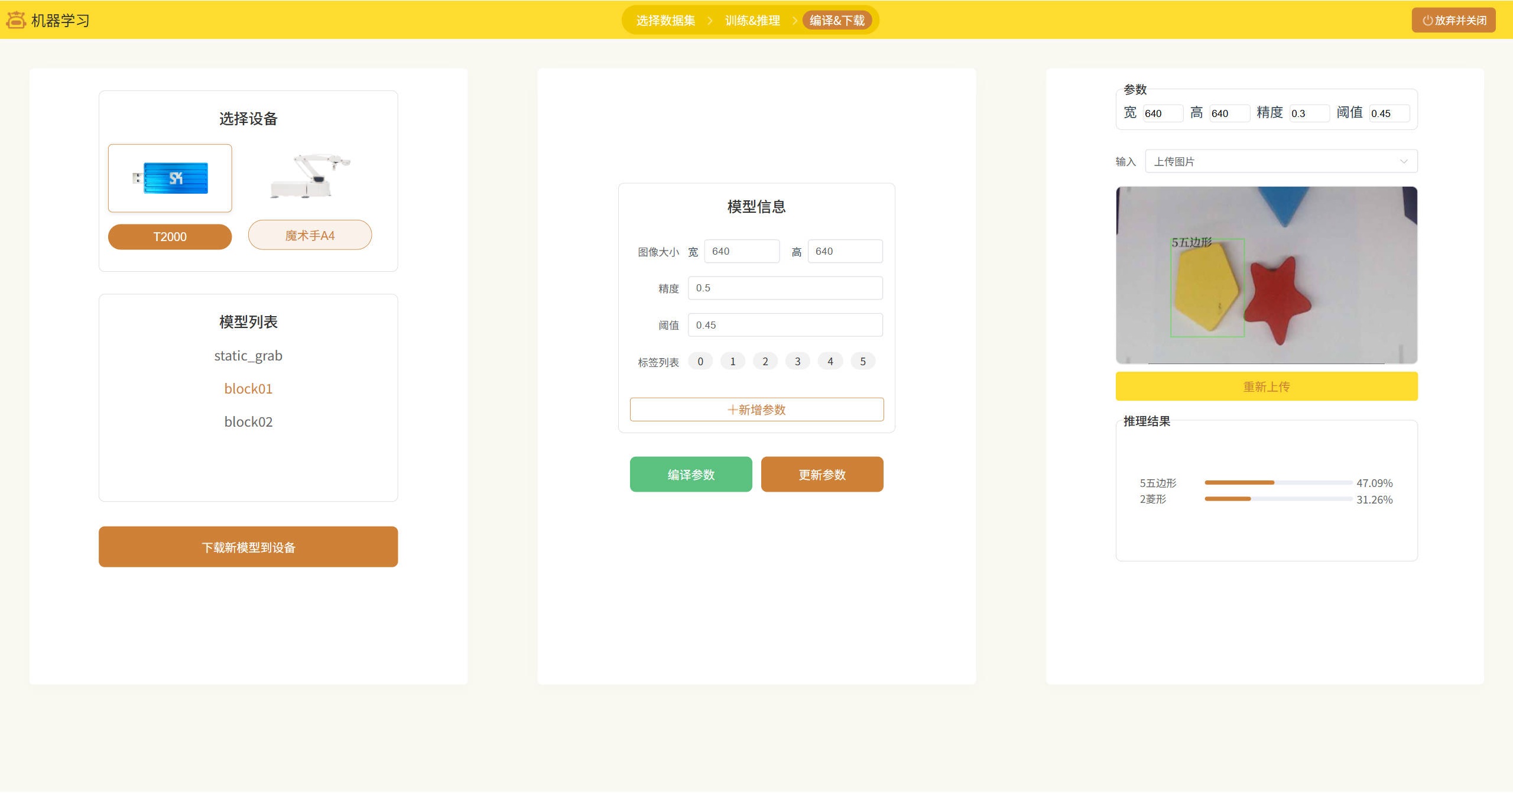Choose the T2000 device button
This screenshot has height=796, width=1513.
[170, 237]
